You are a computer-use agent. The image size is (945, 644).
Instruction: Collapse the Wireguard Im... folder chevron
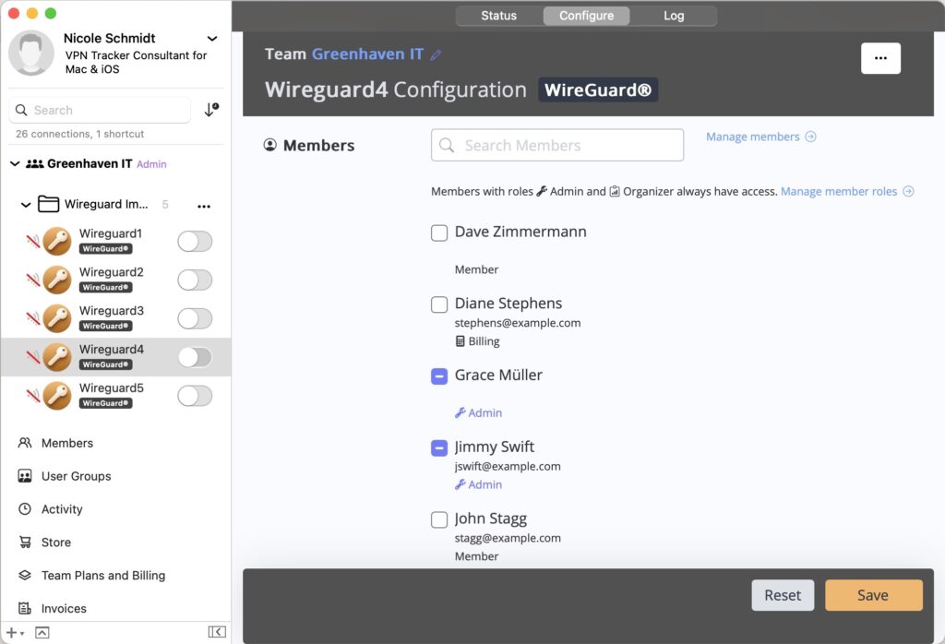pos(26,205)
